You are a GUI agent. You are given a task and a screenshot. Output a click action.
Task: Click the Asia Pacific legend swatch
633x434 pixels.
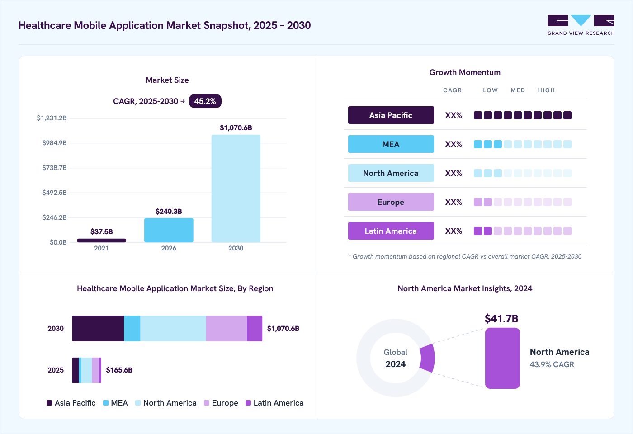coord(49,403)
